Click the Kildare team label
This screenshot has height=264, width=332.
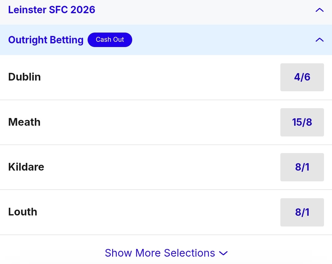pyautogui.click(x=26, y=167)
